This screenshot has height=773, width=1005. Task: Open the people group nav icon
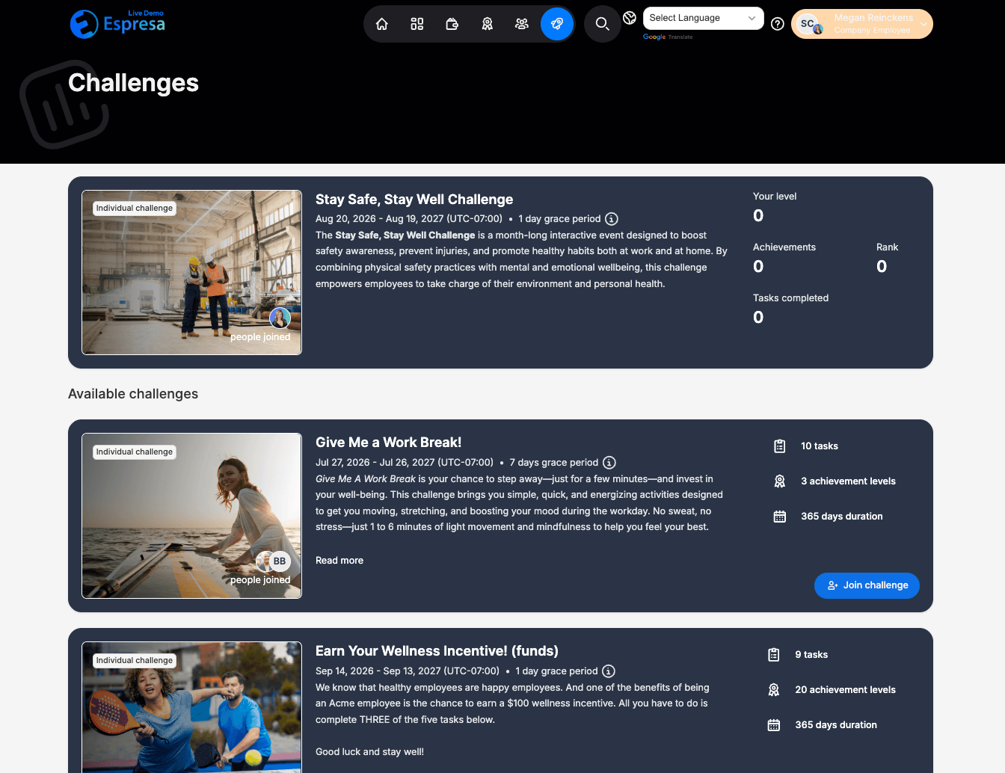[522, 24]
